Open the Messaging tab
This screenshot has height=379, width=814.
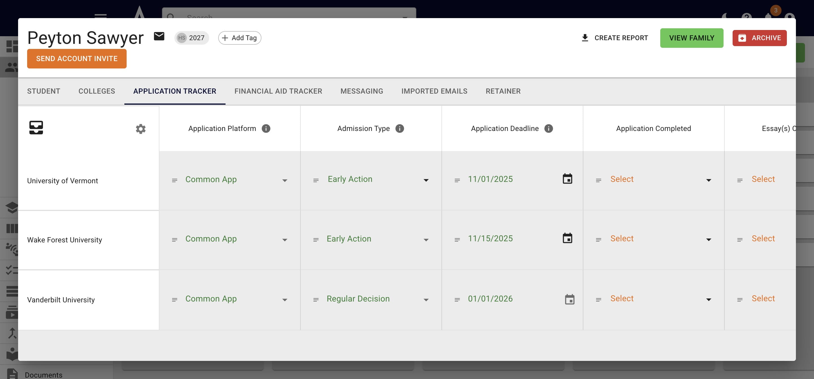(x=362, y=91)
